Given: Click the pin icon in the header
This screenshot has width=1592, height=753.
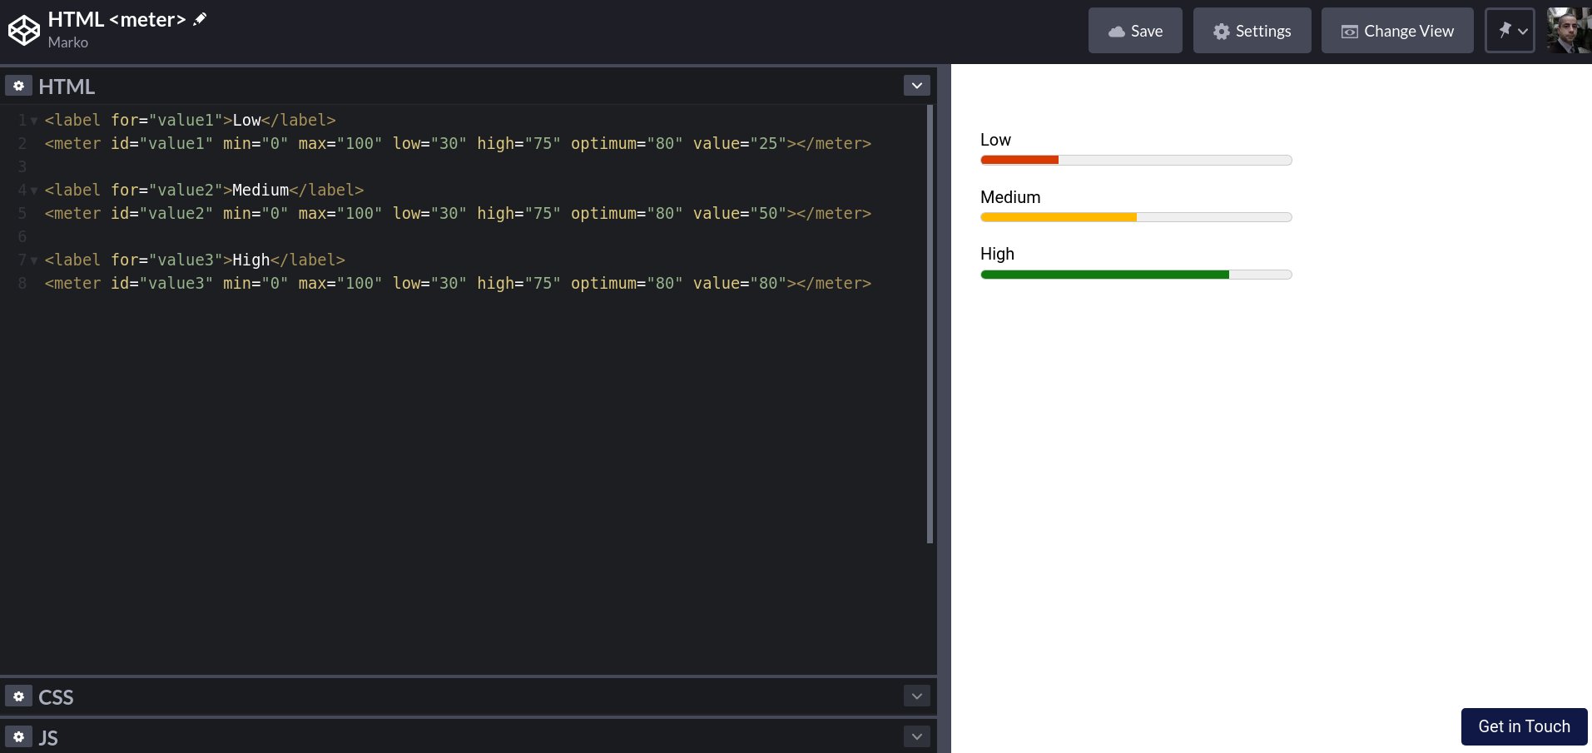Looking at the screenshot, I should [x=1503, y=30].
